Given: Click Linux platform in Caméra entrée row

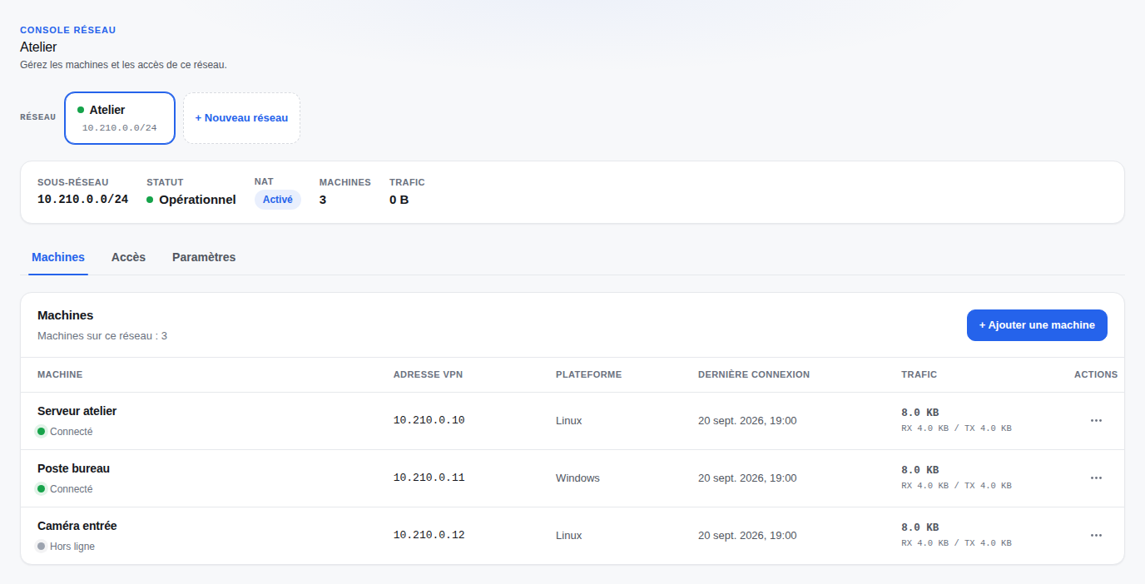Looking at the screenshot, I should pyautogui.click(x=569, y=536).
